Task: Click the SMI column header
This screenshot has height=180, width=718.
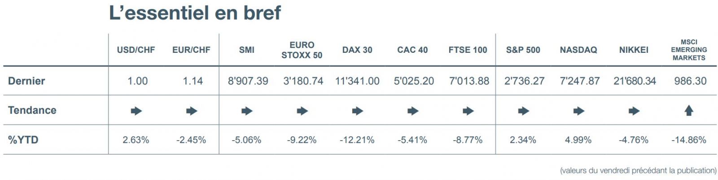Action: (247, 50)
